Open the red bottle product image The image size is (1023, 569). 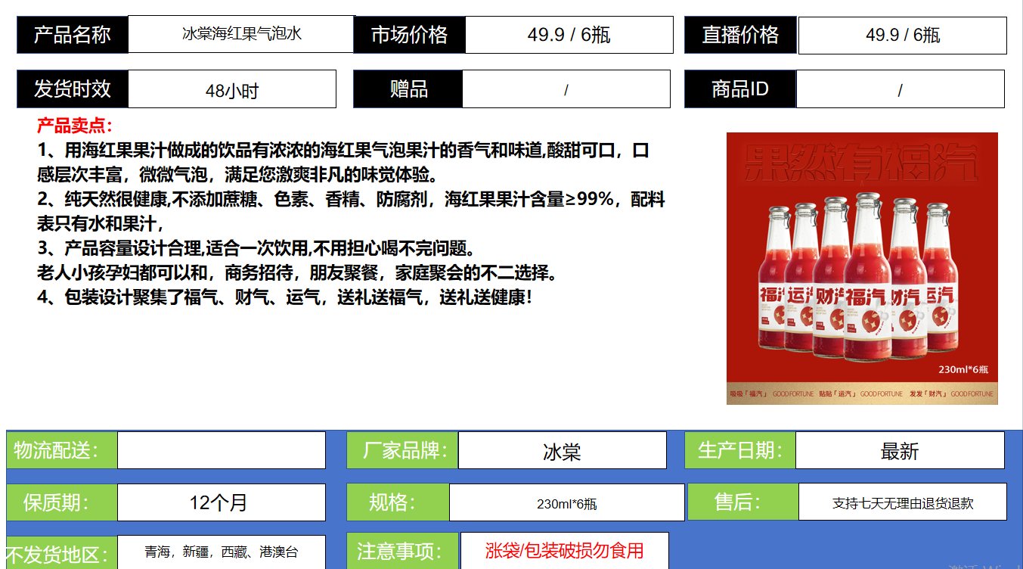(862, 269)
